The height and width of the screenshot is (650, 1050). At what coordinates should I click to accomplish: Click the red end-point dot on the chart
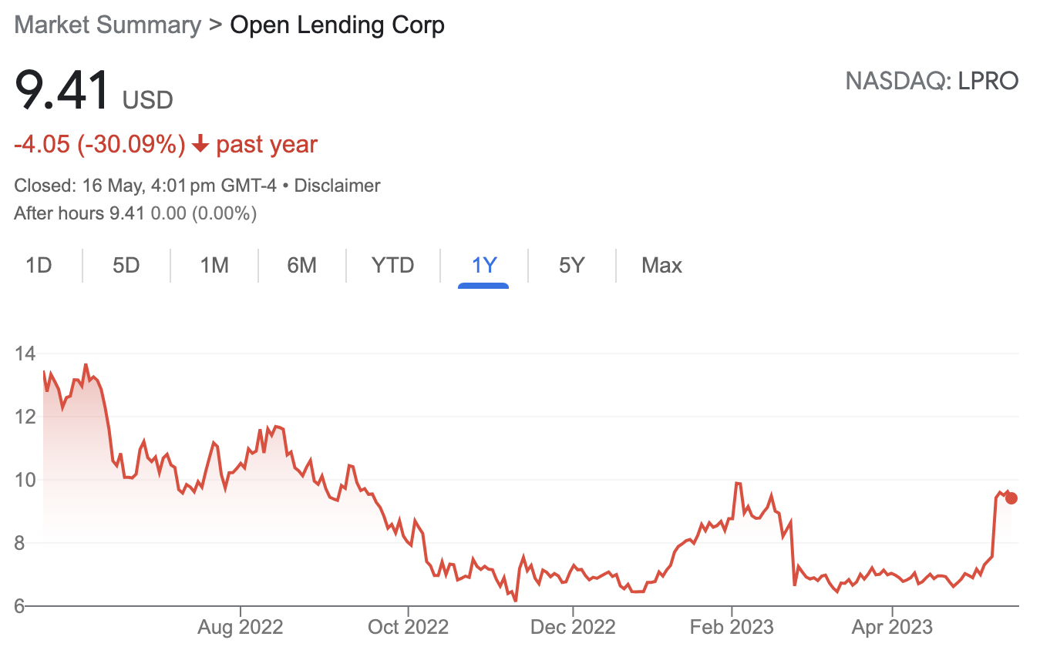pos(1011,498)
